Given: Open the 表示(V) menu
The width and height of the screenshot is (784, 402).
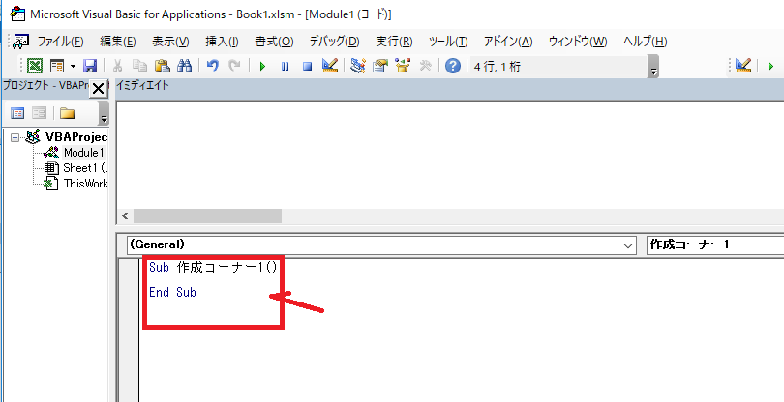Looking at the screenshot, I should point(170,42).
